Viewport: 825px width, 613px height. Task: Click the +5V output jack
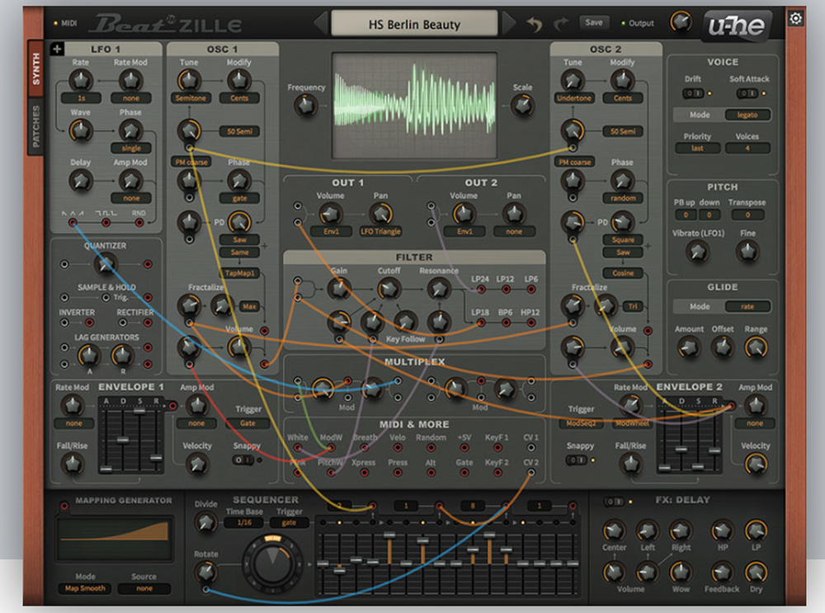[x=464, y=448]
